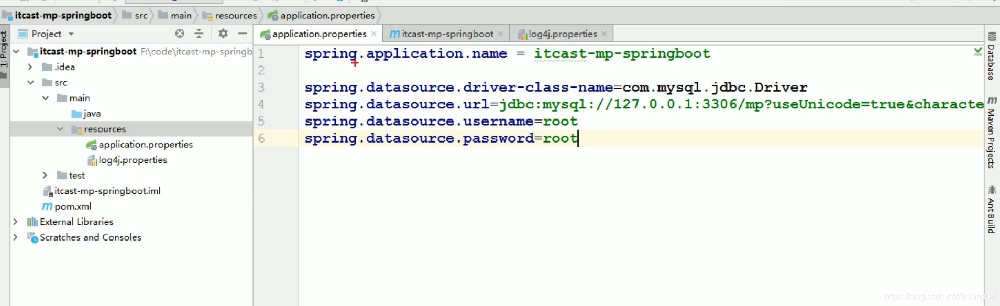1000x306 pixels.
Task: Click the External Libraries label
Action: pos(76,222)
